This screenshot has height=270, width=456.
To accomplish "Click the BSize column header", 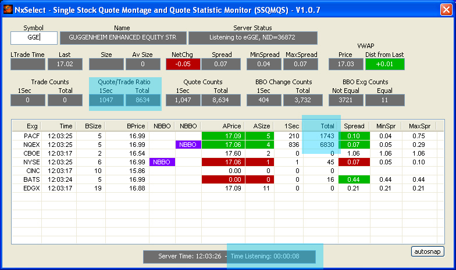I will click(91, 126).
